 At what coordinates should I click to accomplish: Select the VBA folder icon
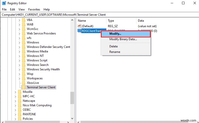[24, 20]
